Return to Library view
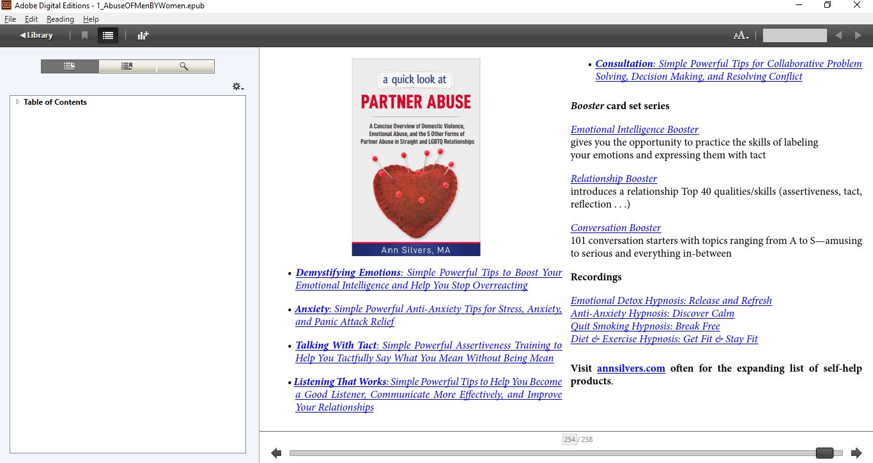 point(36,35)
